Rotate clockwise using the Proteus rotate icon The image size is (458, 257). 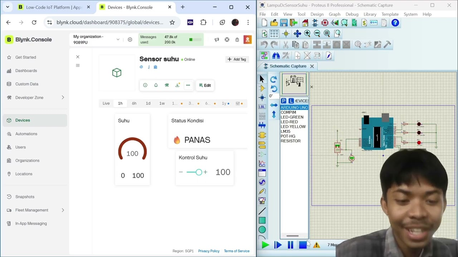[274, 79]
